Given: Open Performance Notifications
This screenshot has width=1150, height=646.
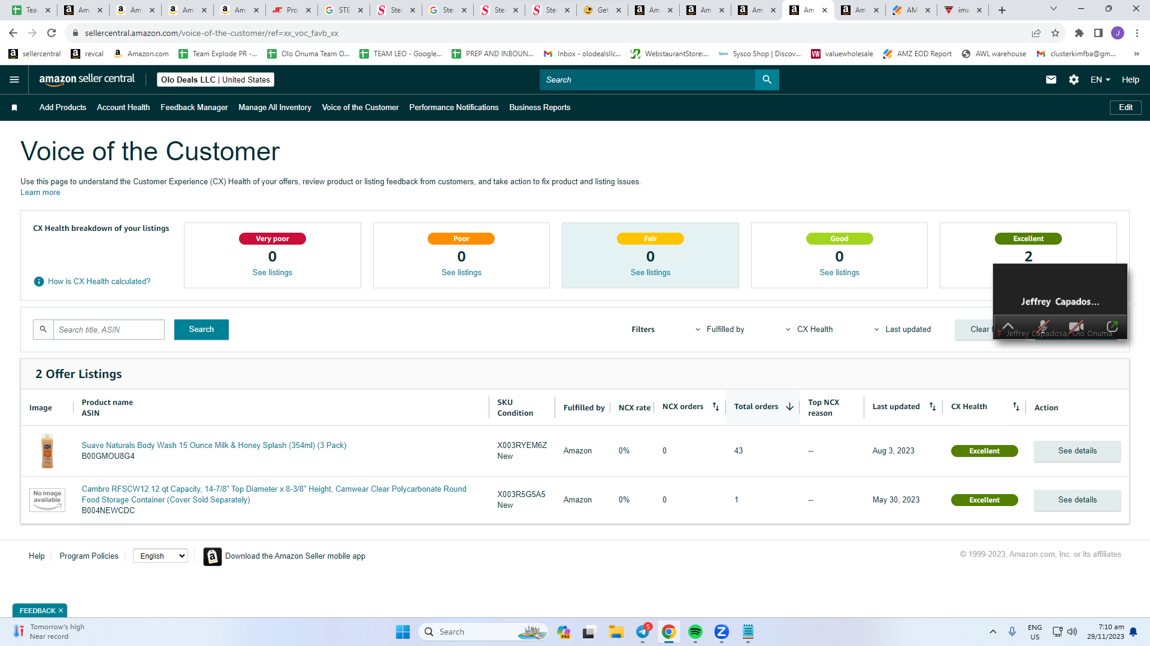Looking at the screenshot, I should coord(454,108).
